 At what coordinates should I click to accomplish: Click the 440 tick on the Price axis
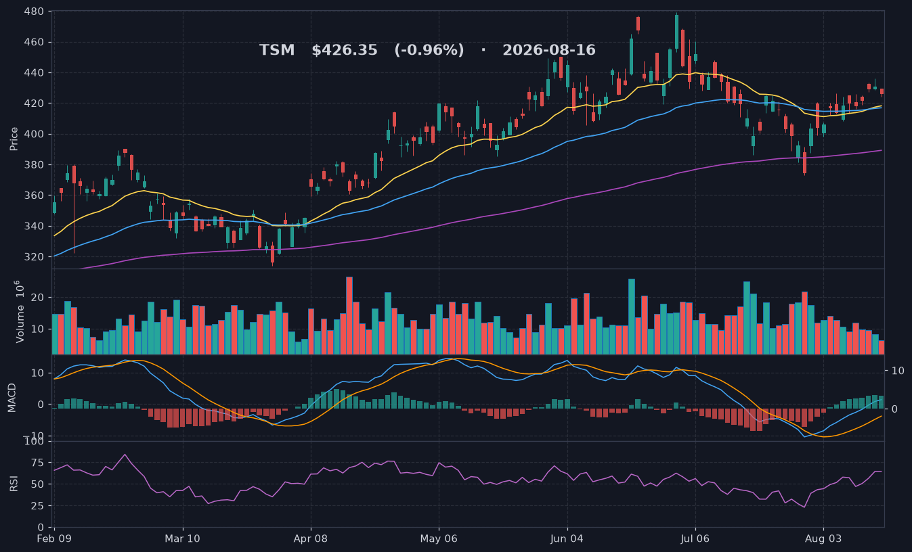[34, 73]
